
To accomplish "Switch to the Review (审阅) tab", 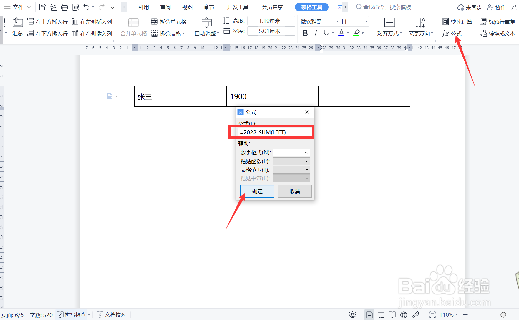I will (165, 7).
